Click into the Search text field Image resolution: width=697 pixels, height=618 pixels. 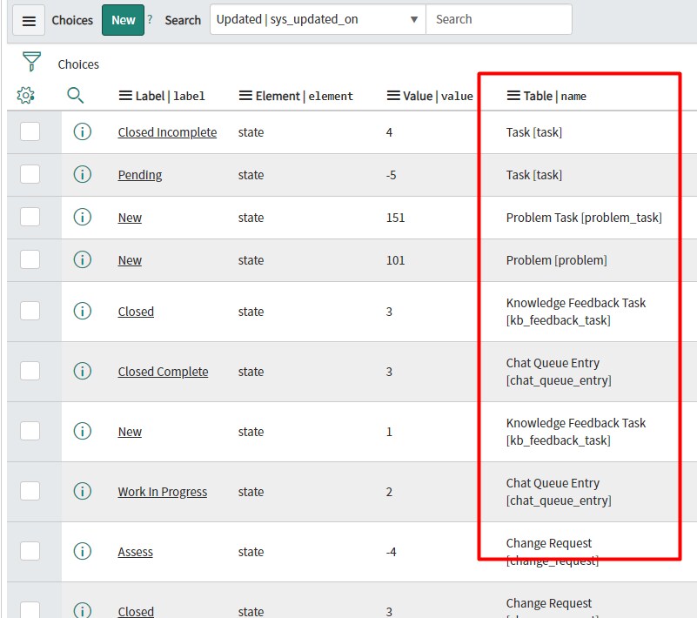499,19
